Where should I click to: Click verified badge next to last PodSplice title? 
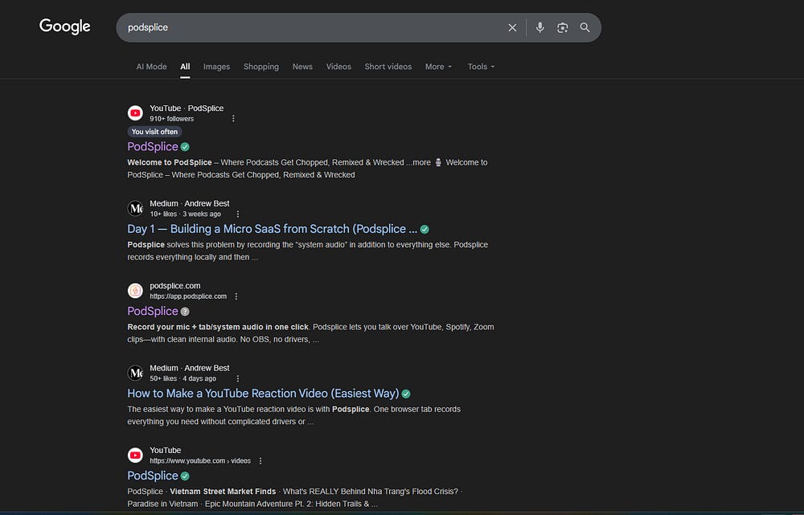coord(185,476)
